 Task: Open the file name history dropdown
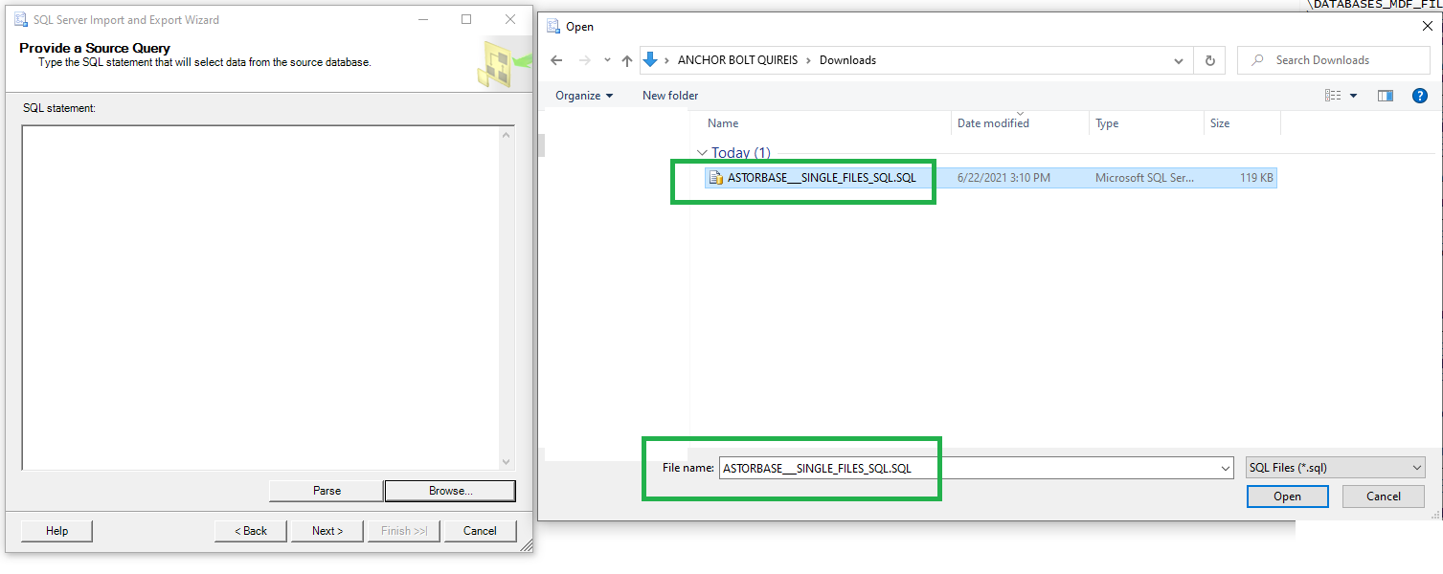point(1226,468)
